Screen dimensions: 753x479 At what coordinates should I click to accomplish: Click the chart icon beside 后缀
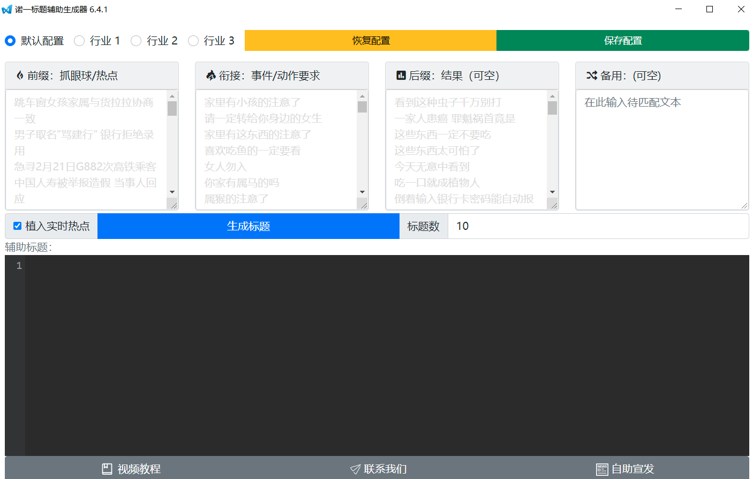[x=401, y=76]
